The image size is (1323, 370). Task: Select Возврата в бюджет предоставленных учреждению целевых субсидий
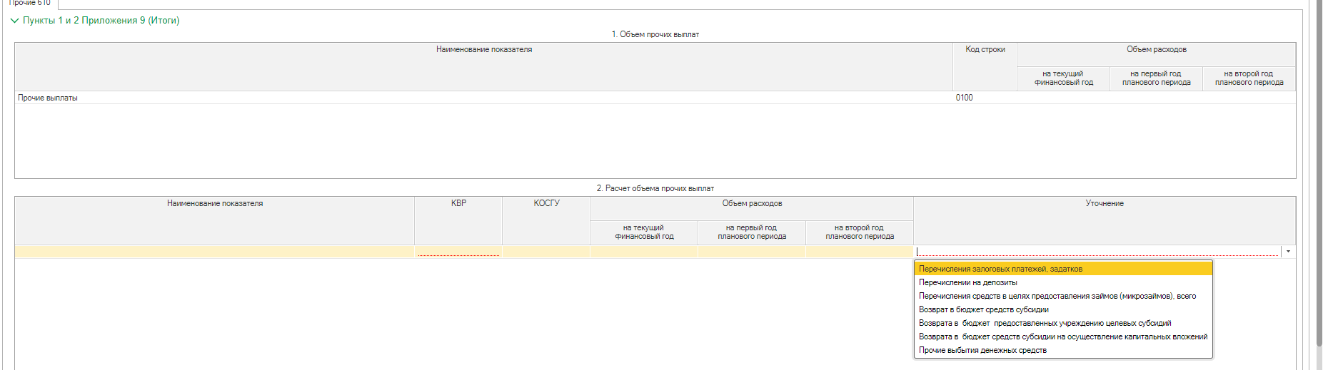coord(1045,323)
